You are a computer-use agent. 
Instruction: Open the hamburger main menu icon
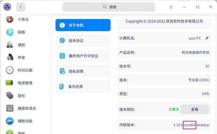click(171, 7)
